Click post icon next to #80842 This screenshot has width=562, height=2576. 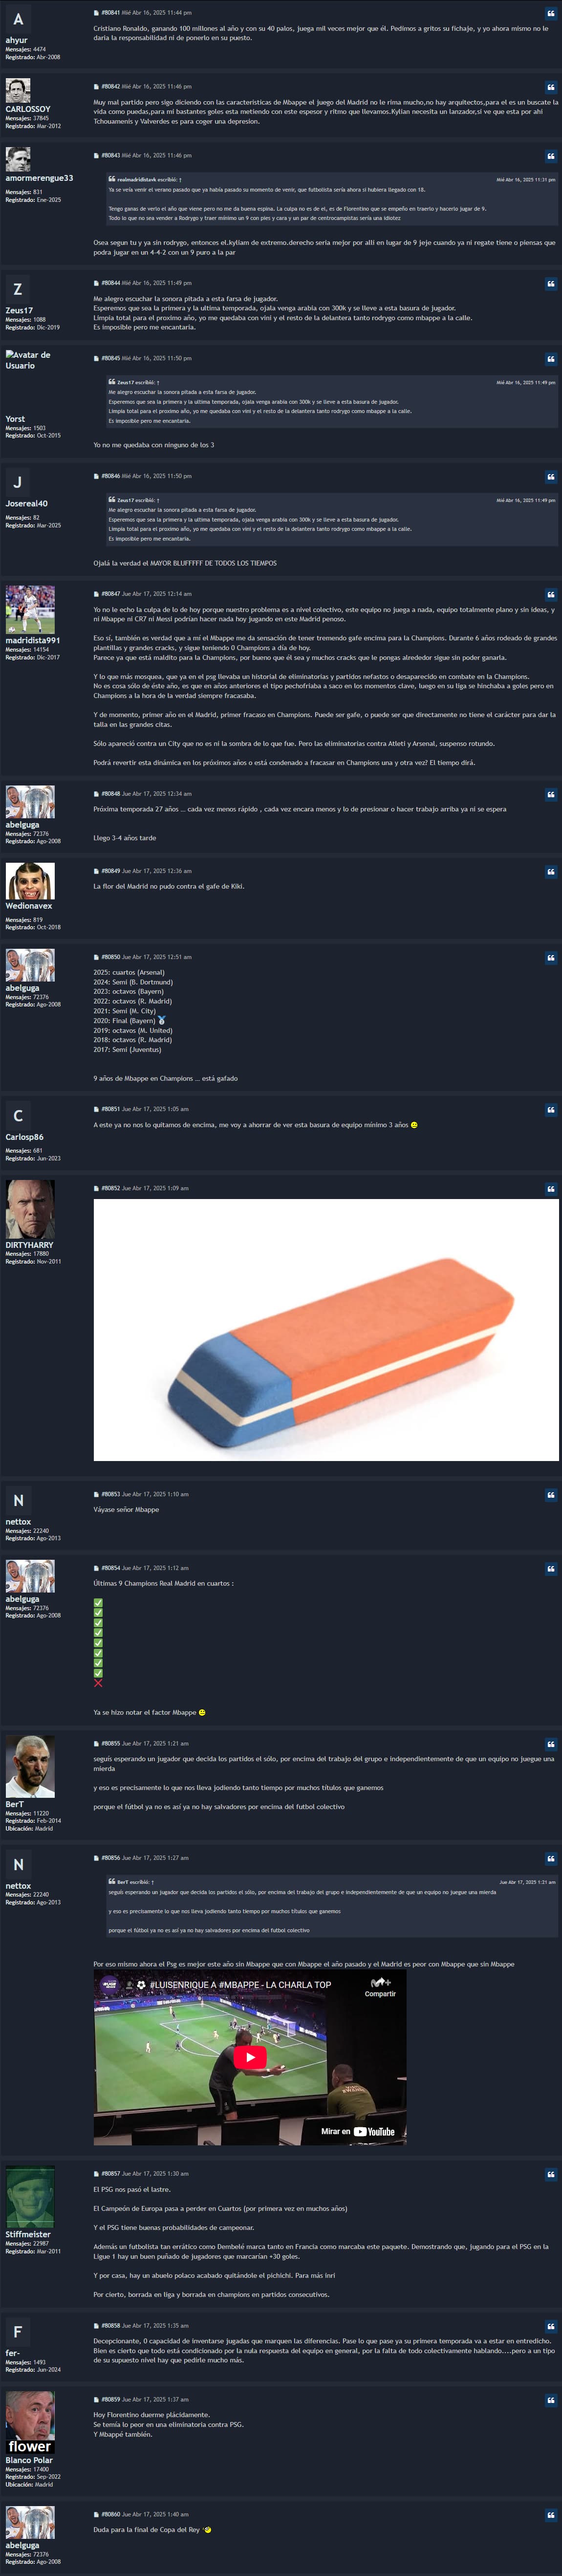coord(96,87)
